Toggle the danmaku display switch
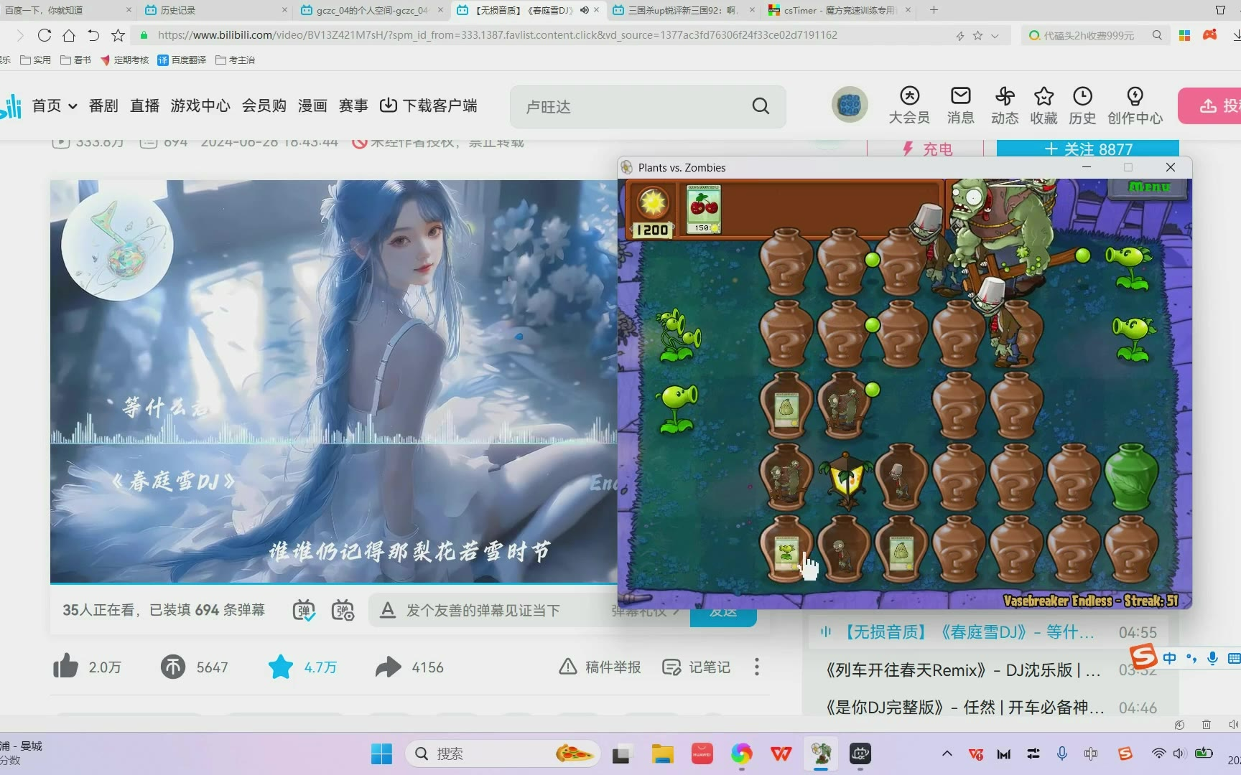The image size is (1241, 775). (304, 610)
